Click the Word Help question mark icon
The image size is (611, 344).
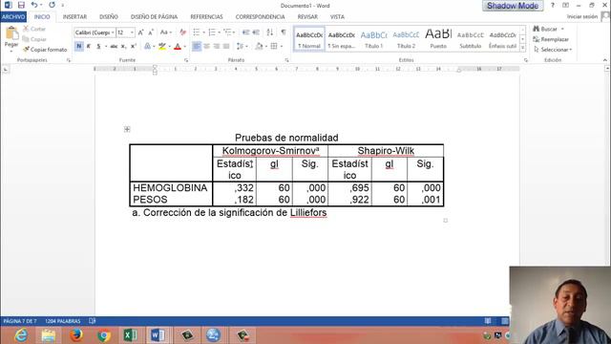pyautogui.click(x=552, y=6)
